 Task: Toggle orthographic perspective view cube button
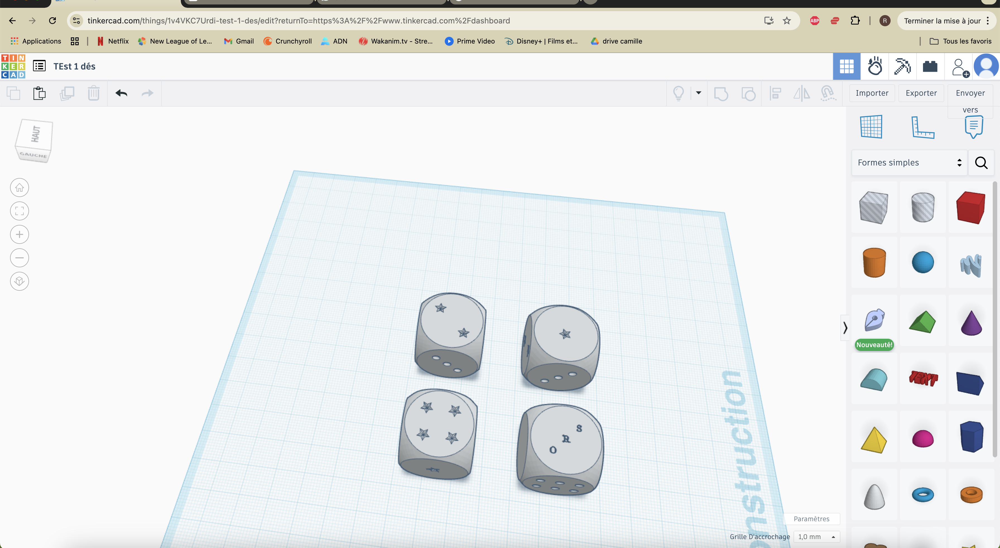coord(20,281)
